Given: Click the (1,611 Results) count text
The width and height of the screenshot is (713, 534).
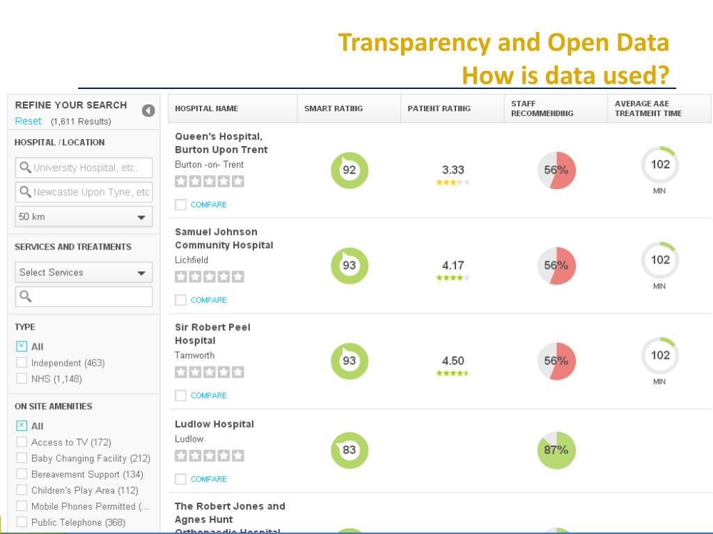Looking at the screenshot, I should pos(81,122).
